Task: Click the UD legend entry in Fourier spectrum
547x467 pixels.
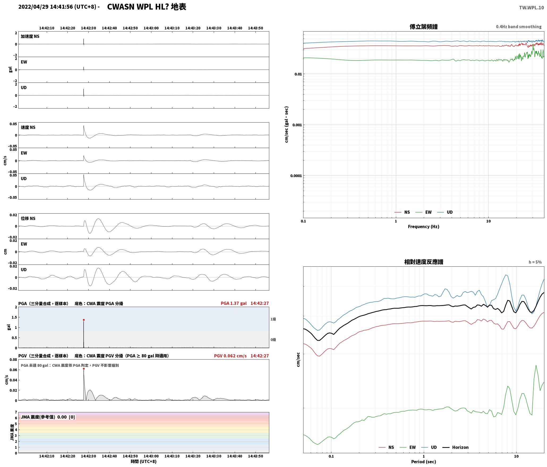Action: 445,212
